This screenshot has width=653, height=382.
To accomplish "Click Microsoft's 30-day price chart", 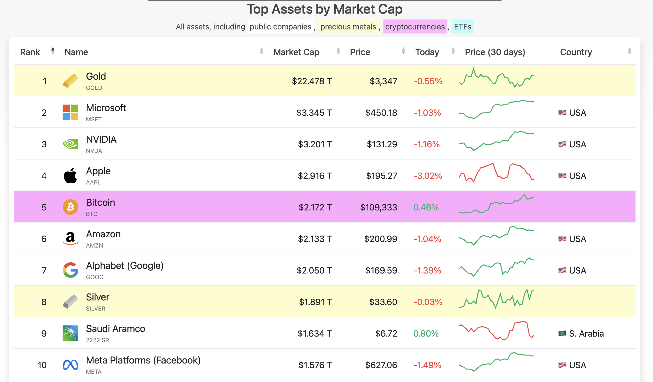I will (497, 109).
